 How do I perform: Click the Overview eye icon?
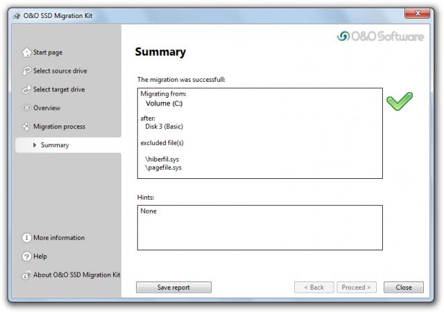(x=26, y=108)
